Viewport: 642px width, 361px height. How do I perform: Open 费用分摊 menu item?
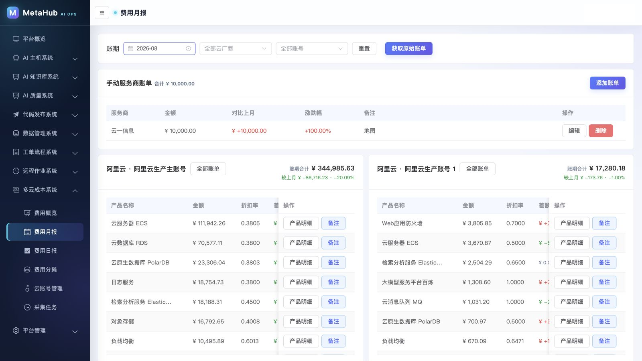(45, 270)
